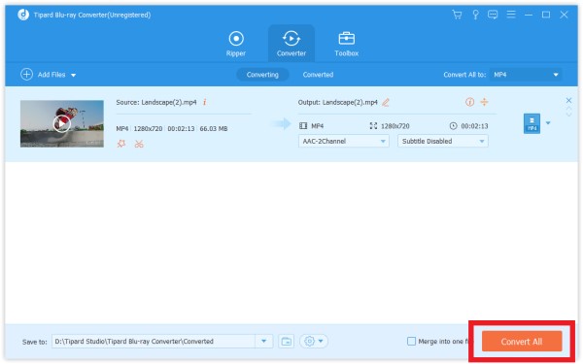583x364 pixels.
Task: Show the Converted list tab
Action: (x=318, y=75)
